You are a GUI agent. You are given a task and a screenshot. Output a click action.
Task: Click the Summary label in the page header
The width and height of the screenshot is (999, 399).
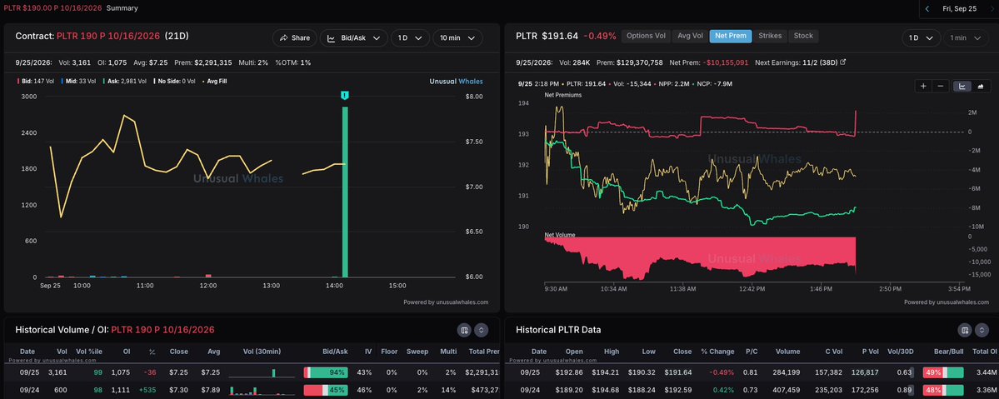click(x=122, y=8)
